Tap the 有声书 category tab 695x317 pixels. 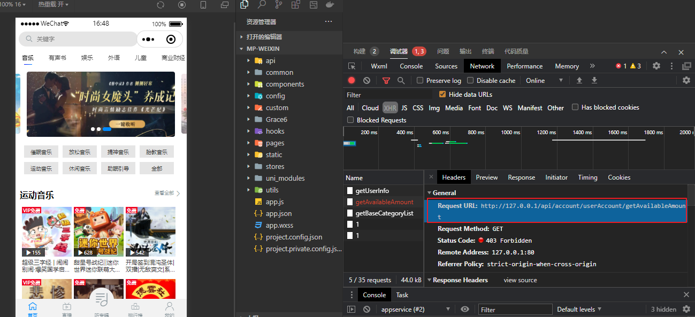(x=57, y=58)
